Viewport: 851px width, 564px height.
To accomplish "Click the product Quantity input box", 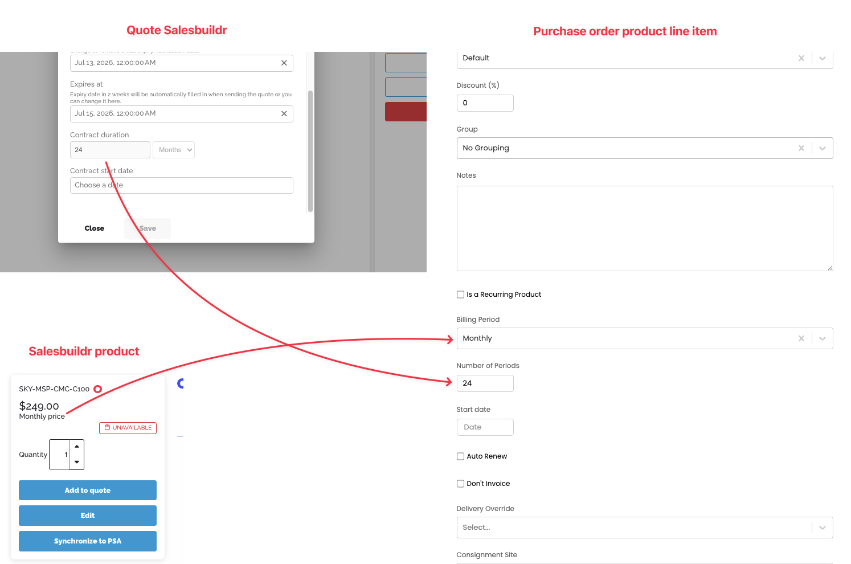I will point(60,455).
